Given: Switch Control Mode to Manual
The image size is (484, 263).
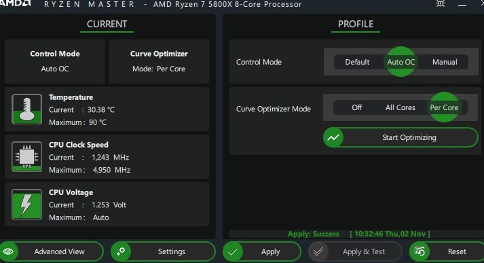Looking at the screenshot, I should (x=445, y=62).
